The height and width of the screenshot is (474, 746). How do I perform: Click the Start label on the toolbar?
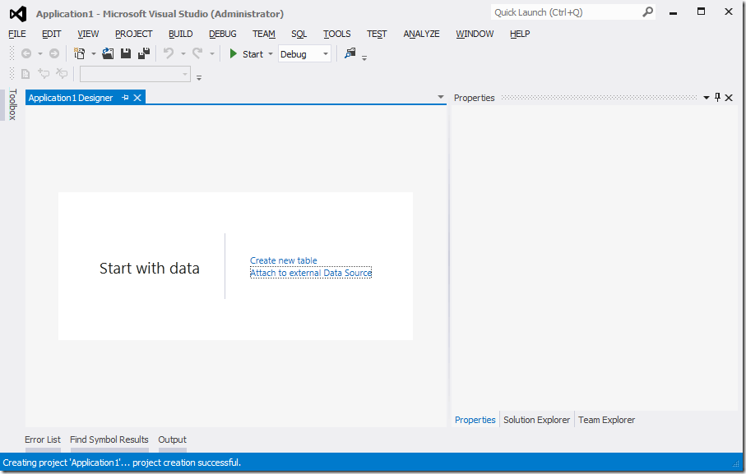tap(253, 54)
